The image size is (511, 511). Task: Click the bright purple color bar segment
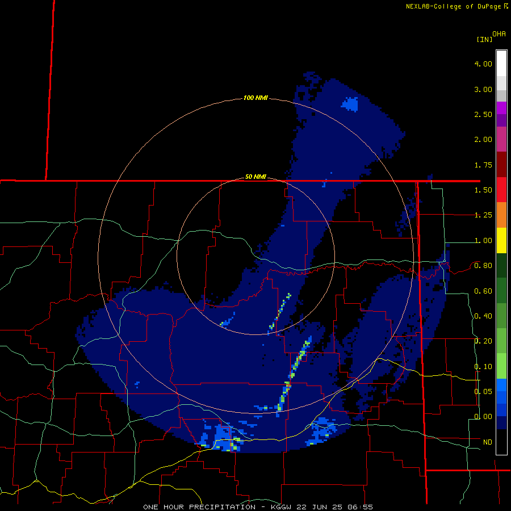tap(501, 108)
